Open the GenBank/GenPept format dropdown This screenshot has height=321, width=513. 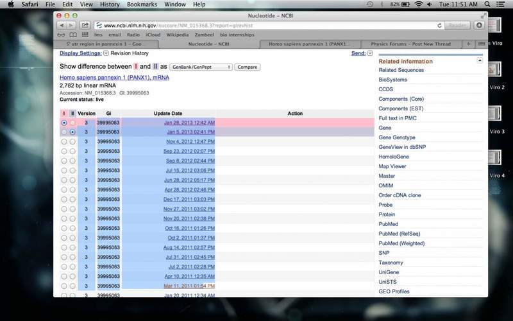point(201,67)
